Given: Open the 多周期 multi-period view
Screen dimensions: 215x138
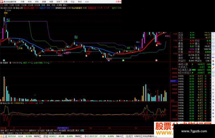Looking at the screenshot, I should [x=59, y=5].
